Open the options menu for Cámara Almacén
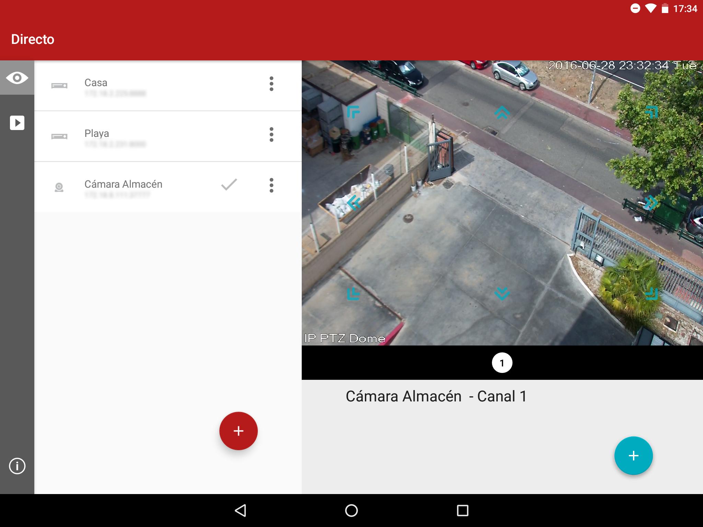This screenshot has width=703, height=527. (272, 185)
